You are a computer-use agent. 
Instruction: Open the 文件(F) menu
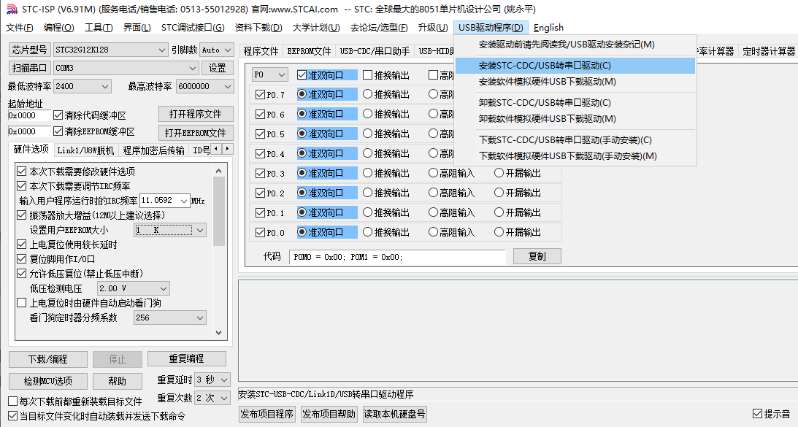(x=19, y=28)
